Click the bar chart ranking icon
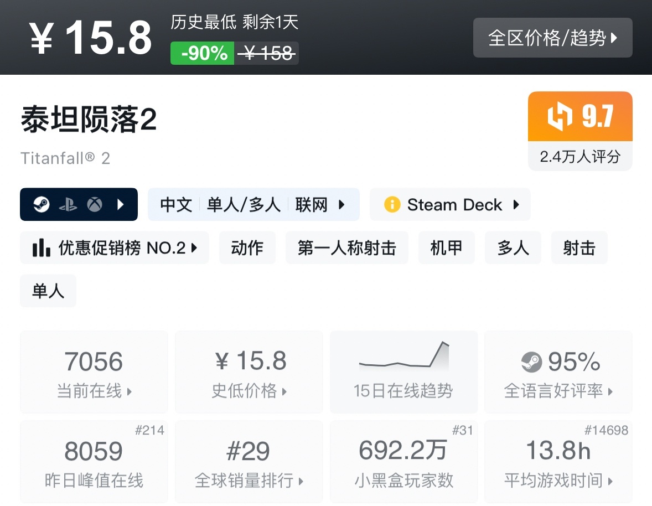 [41, 248]
